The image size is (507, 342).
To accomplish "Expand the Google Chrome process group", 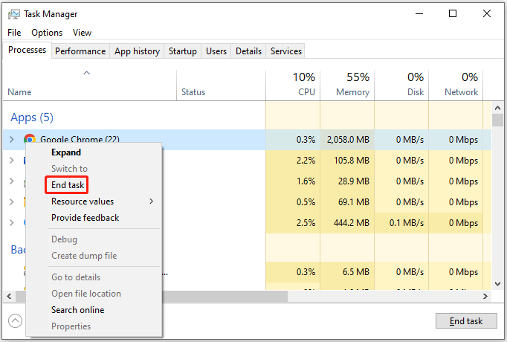I will pyautogui.click(x=11, y=139).
